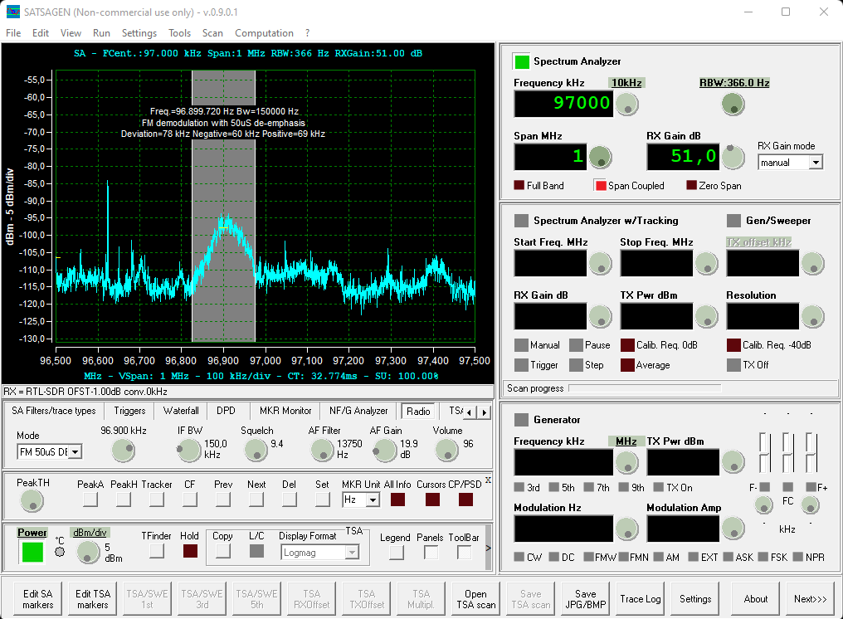Image resolution: width=843 pixels, height=619 pixels.
Task: Click the Modulation Hz knob
Action: (626, 529)
